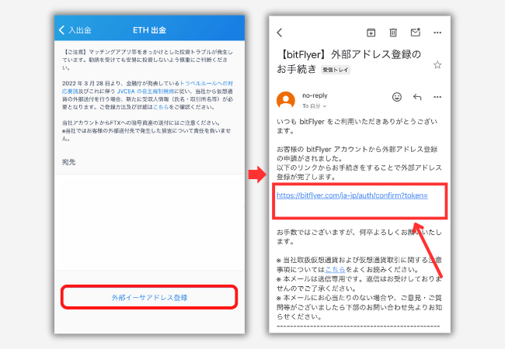
Task: Go back to 入出金 screen
Action: tap(75, 30)
